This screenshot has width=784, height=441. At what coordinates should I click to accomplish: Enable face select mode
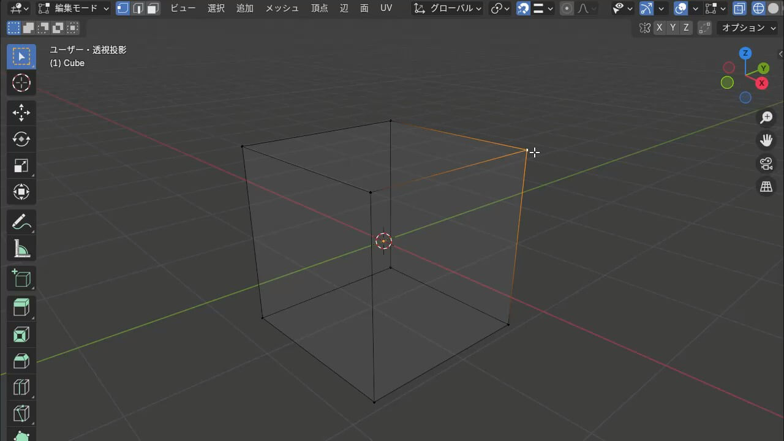153,9
